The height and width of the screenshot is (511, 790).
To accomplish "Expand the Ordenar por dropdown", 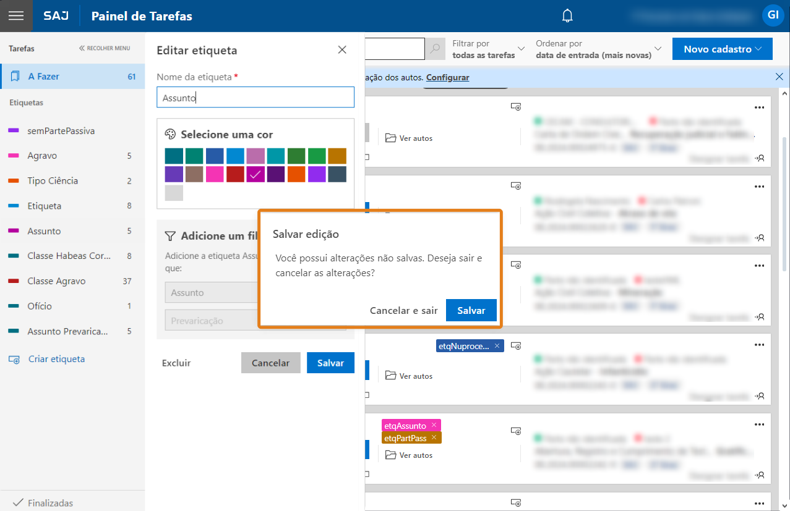I will tap(598, 49).
